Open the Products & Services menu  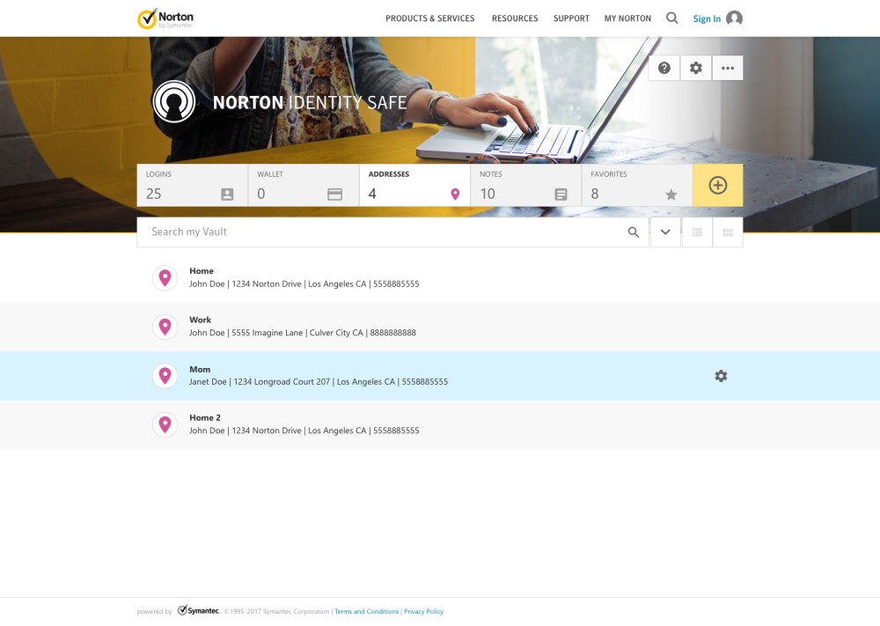click(x=429, y=18)
